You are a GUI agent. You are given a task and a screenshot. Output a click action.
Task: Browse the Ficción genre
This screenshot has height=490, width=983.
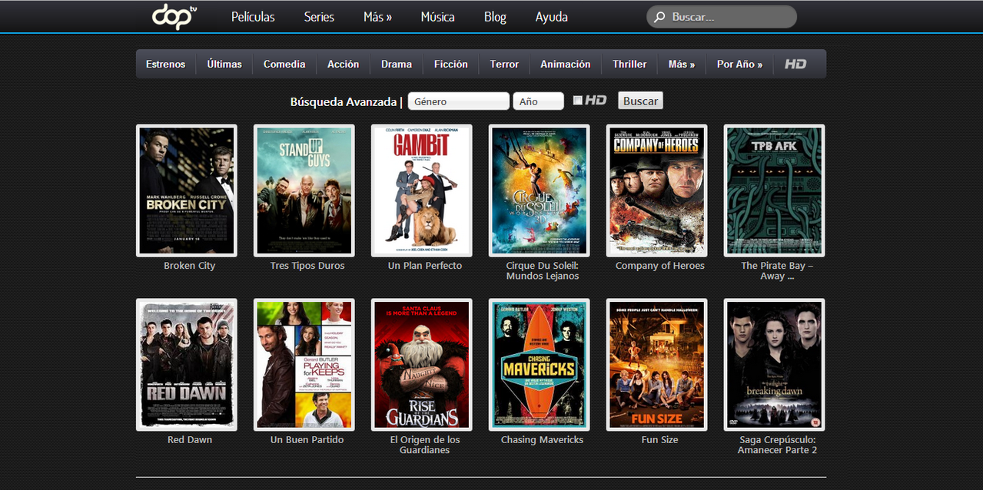[x=450, y=65]
